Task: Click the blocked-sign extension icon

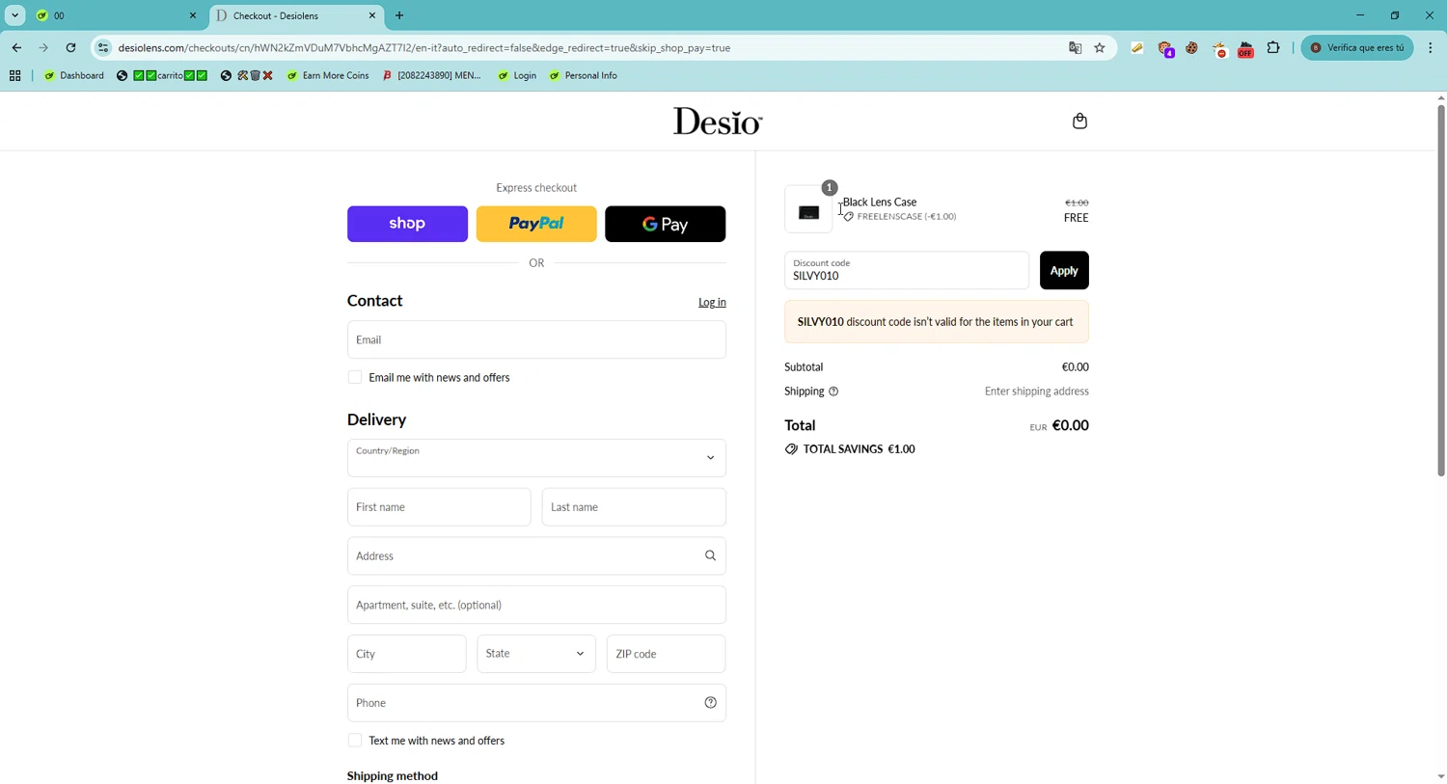Action: coord(1219,49)
